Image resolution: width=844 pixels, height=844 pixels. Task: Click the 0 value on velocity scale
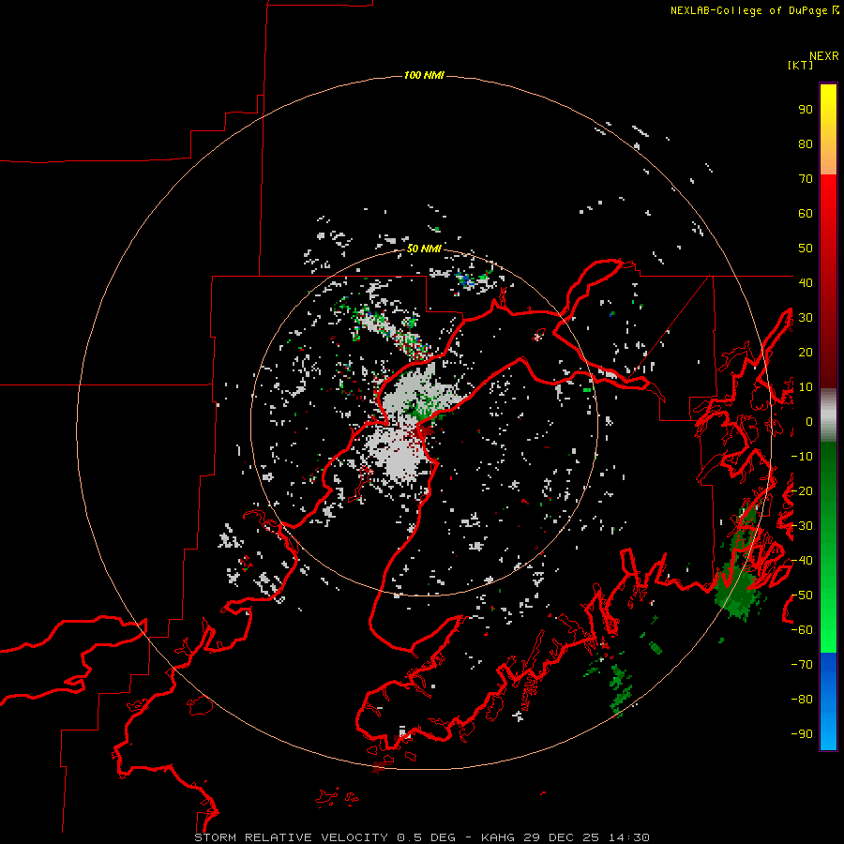[809, 421]
